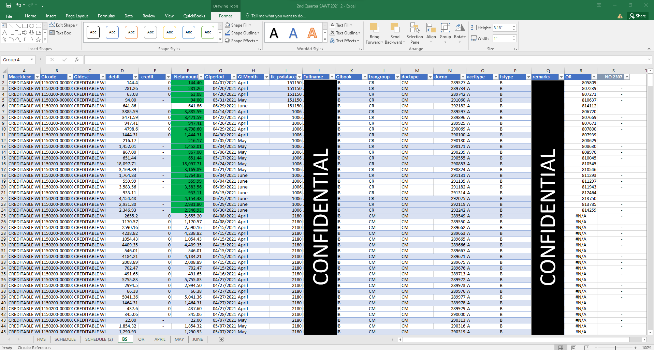Viewport: 654px width, 350px height.
Task: Open the Formulas ribbon tab
Action: click(106, 16)
